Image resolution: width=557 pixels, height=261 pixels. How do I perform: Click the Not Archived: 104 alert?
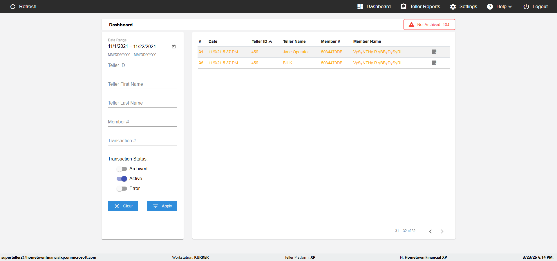tap(429, 25)
